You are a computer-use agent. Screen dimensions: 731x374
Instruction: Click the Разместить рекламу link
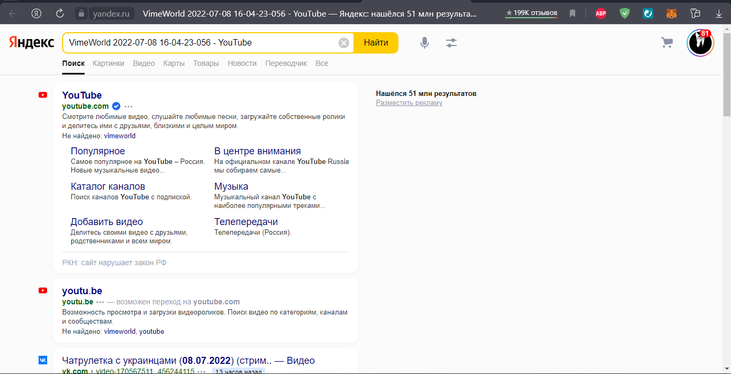point(409,103)
